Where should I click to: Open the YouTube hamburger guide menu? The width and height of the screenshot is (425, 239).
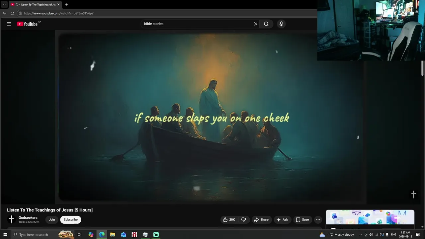click(9, 24)
